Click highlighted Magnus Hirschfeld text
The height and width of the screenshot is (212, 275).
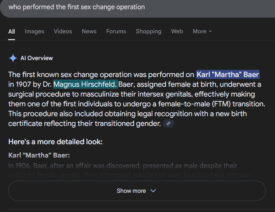pos(85,84)
